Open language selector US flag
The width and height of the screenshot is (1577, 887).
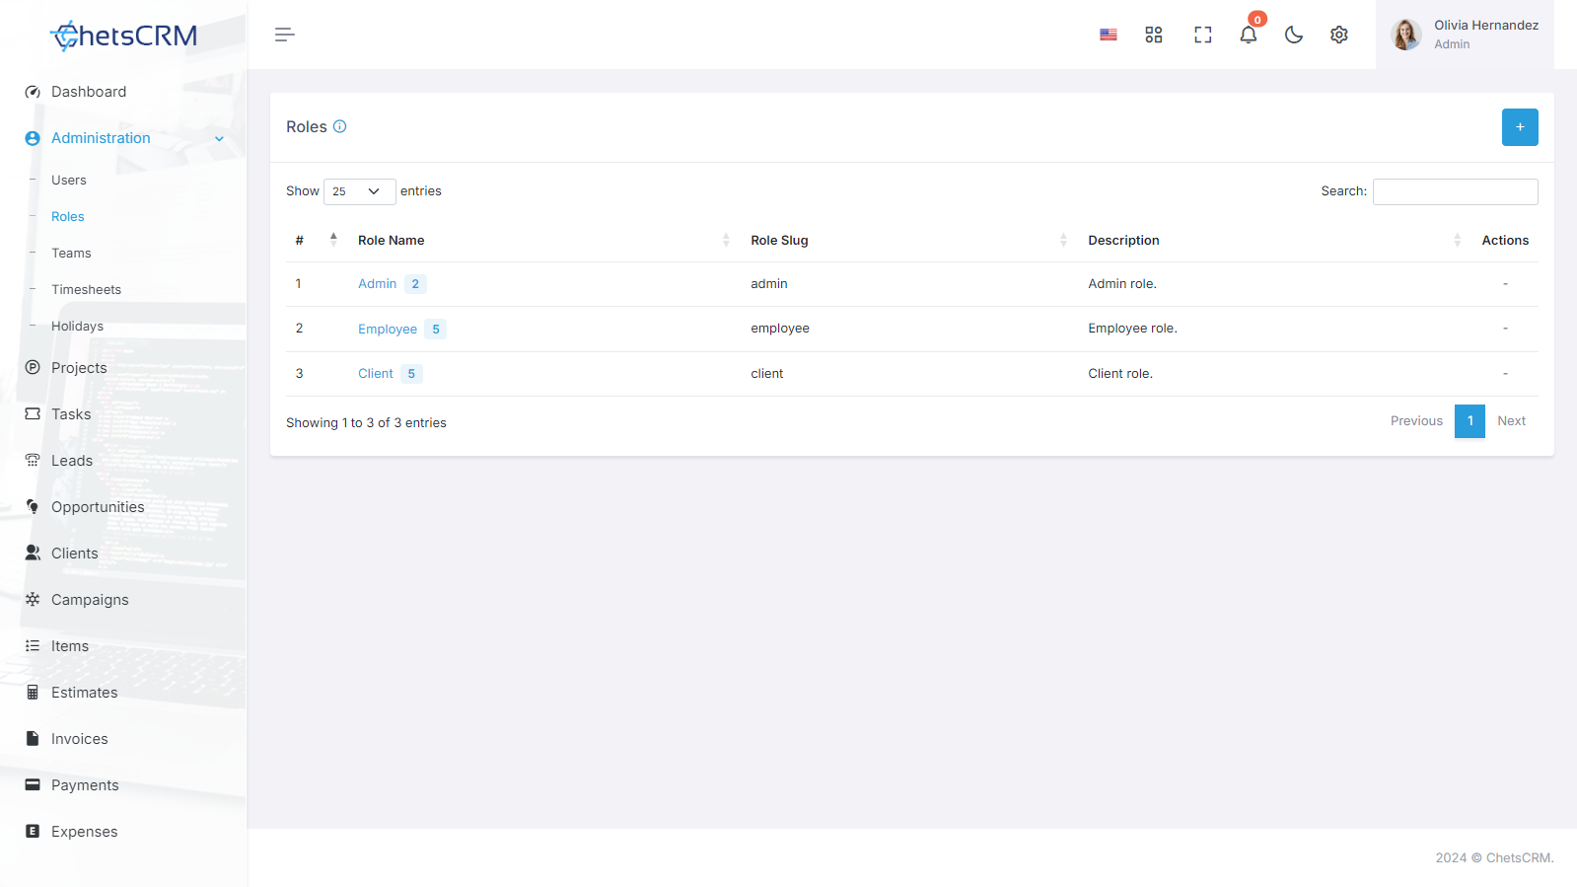(1109, 35)
